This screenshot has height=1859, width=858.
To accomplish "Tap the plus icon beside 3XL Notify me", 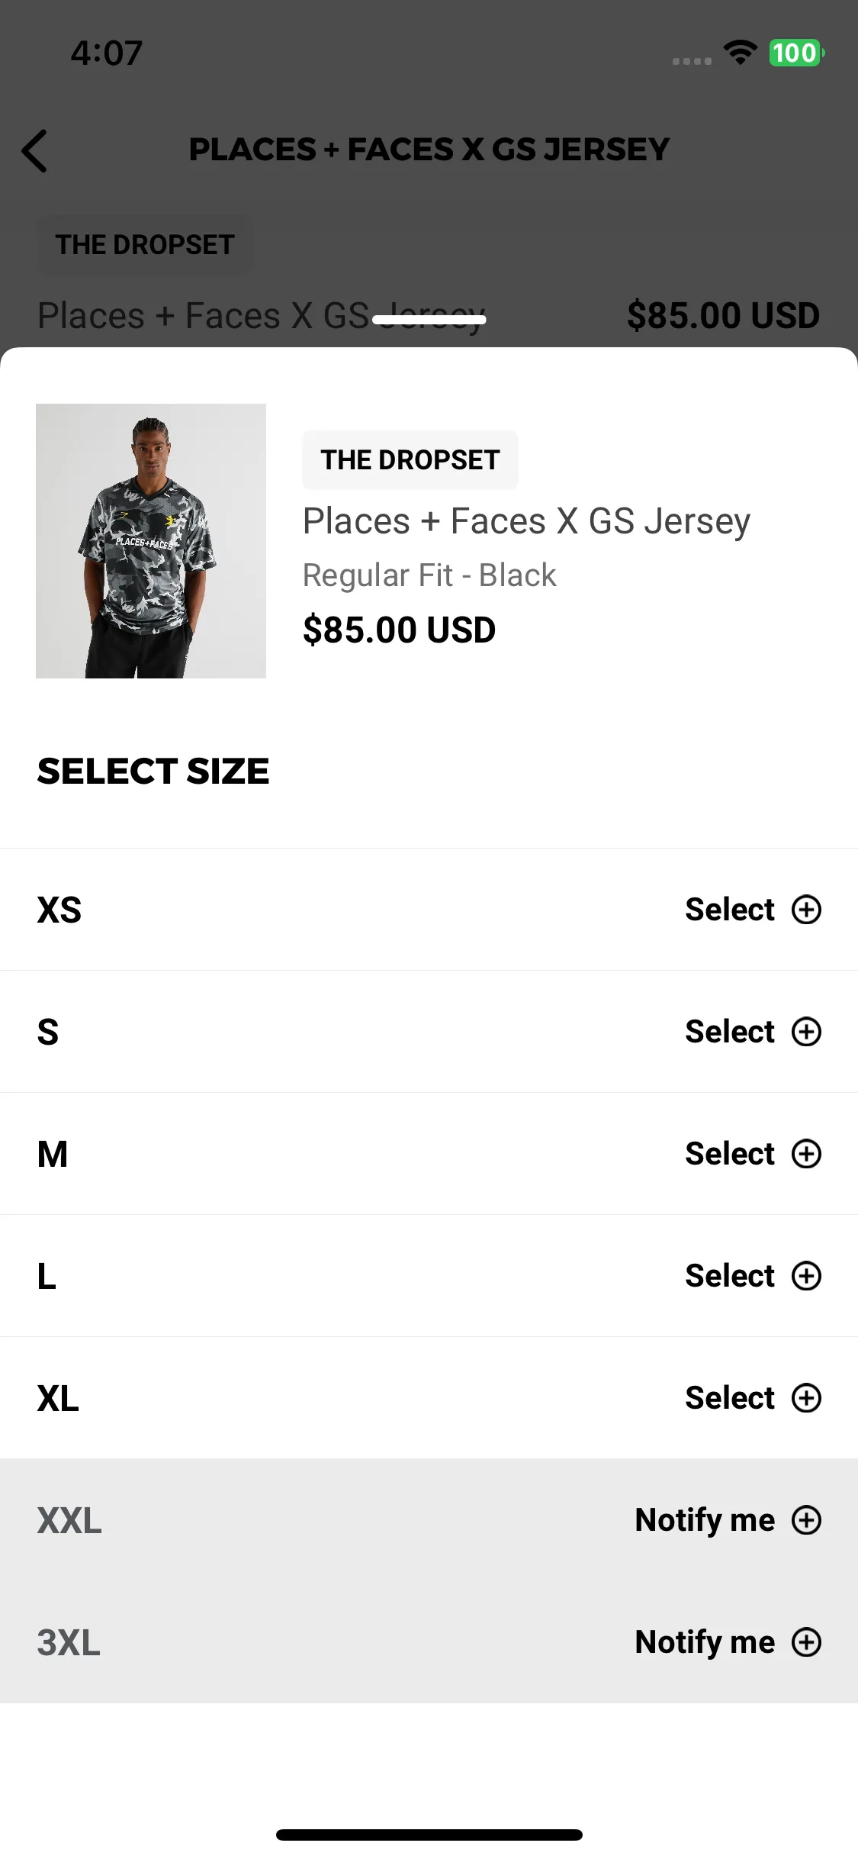I will (x=806, y=1642).
